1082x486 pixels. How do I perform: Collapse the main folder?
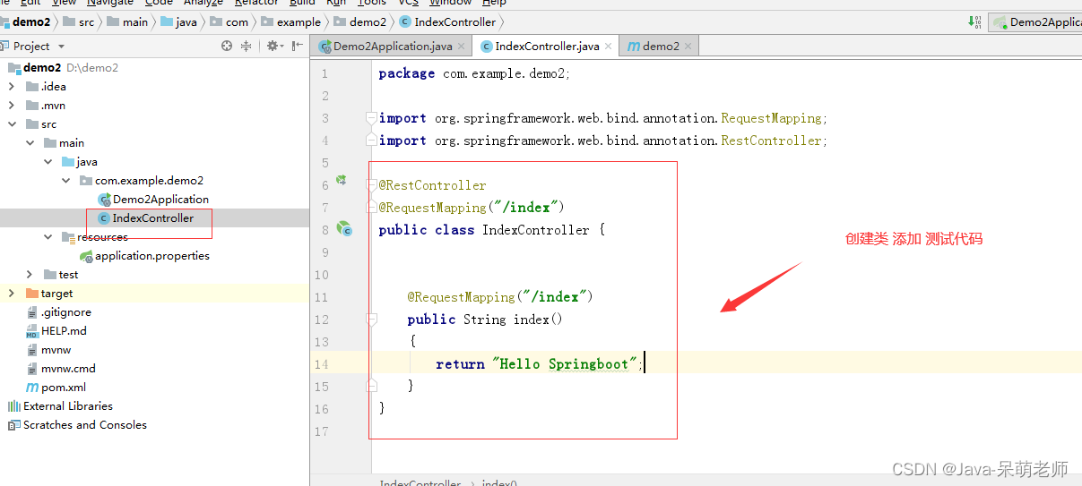30,143
